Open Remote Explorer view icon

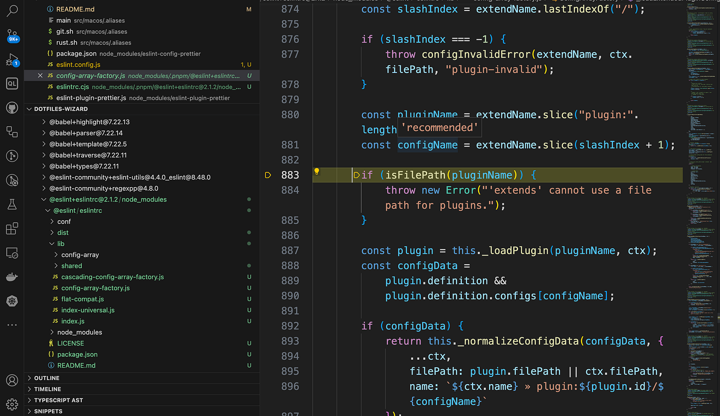click(x=12, y=252)
